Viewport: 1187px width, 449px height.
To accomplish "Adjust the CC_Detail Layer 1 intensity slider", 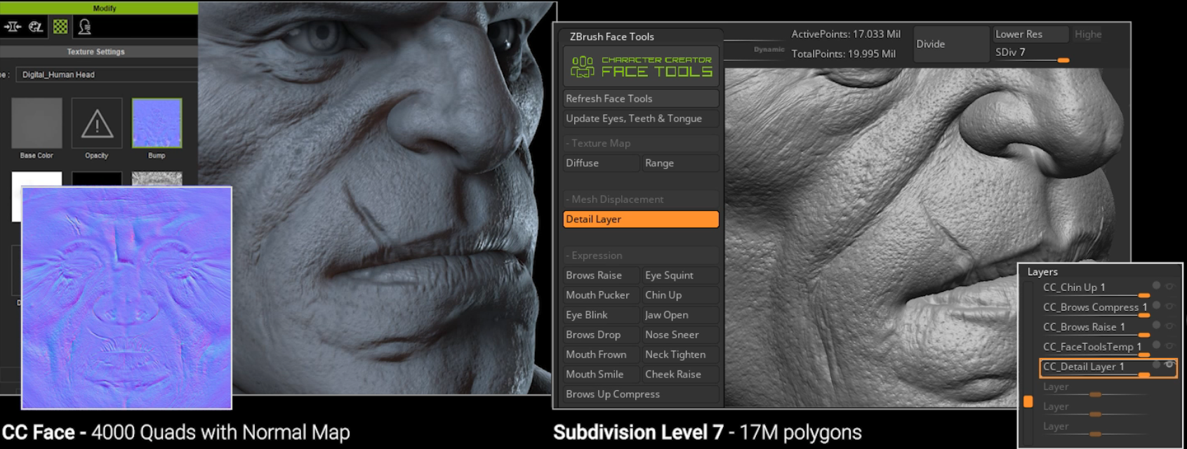I will (x=1144, y=375).
